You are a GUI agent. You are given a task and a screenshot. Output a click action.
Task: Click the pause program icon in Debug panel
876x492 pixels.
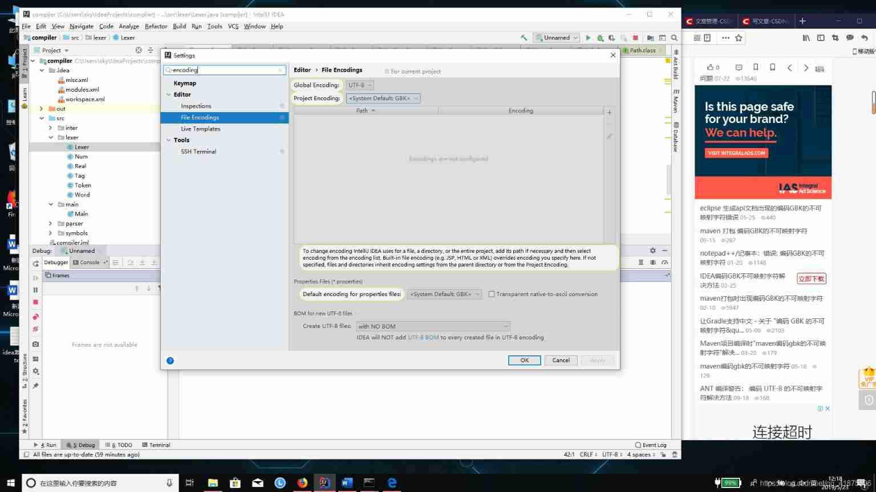point(35,290)
